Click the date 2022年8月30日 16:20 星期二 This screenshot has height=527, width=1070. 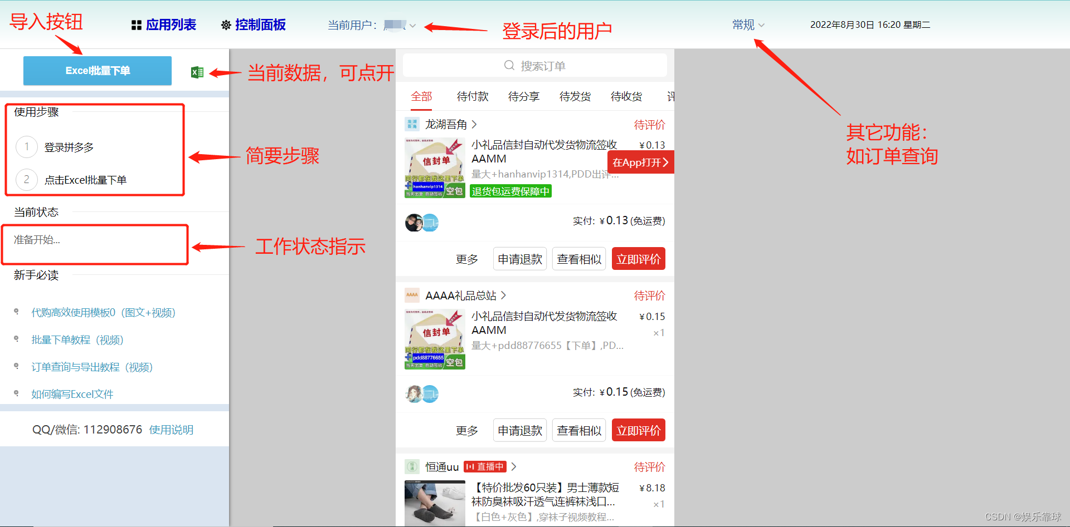tap(870, 24)
